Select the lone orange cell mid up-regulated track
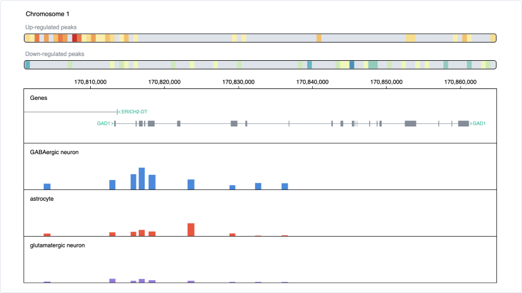This screenshot has width=522, height=293. [319, 38]
